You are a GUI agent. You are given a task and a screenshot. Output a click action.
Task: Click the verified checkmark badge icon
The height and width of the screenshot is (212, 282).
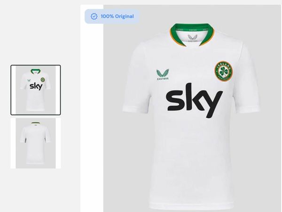tap(94, 16)
